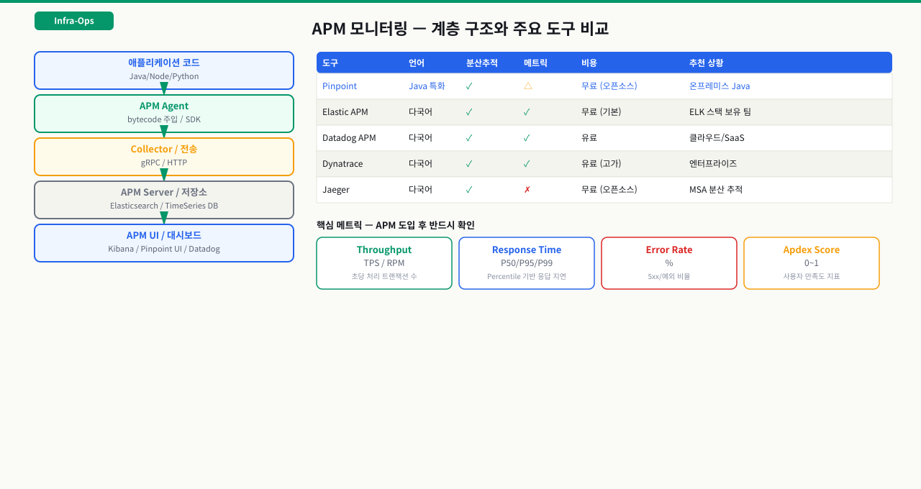Select the Dynatrace row name

342,164
